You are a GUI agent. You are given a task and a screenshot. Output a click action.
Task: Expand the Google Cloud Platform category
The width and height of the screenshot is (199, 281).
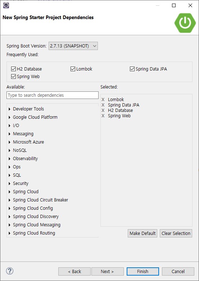[x=9, y=117]
